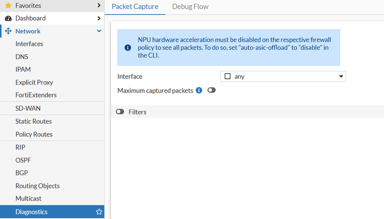The width and height of the screenshot is (384, 219).
Task: Click the info icon next to Maximum captured packets
Action: tap(199, 90)
